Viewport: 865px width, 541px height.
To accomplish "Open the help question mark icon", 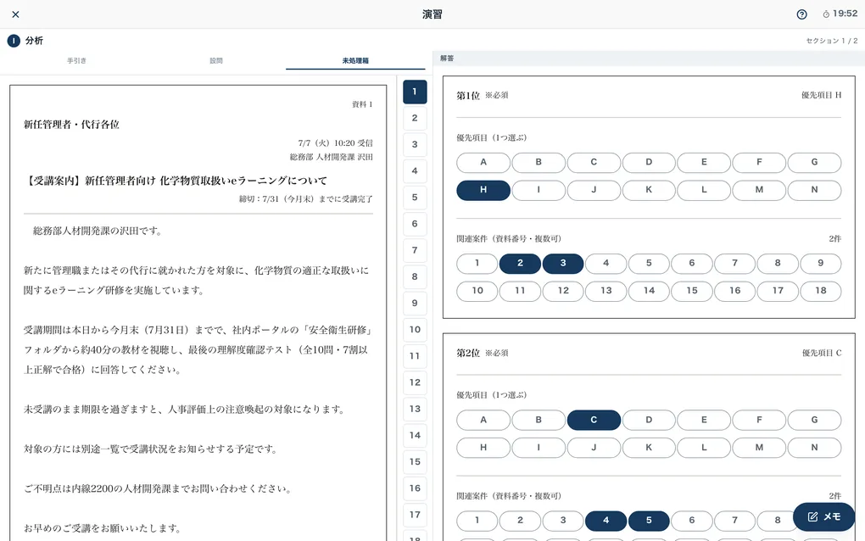I will [x=801, y=14].
